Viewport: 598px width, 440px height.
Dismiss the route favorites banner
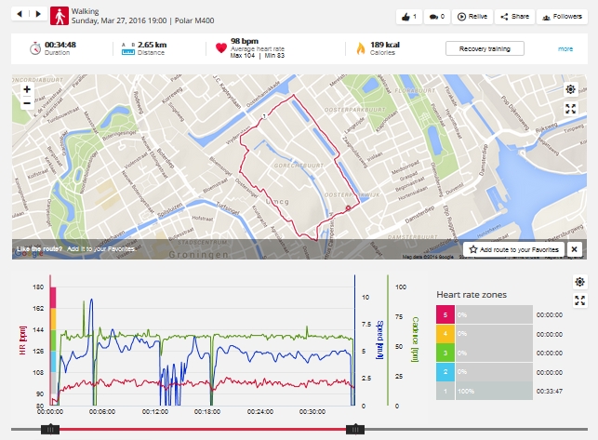pyautogui.click(x=574, y=250)
